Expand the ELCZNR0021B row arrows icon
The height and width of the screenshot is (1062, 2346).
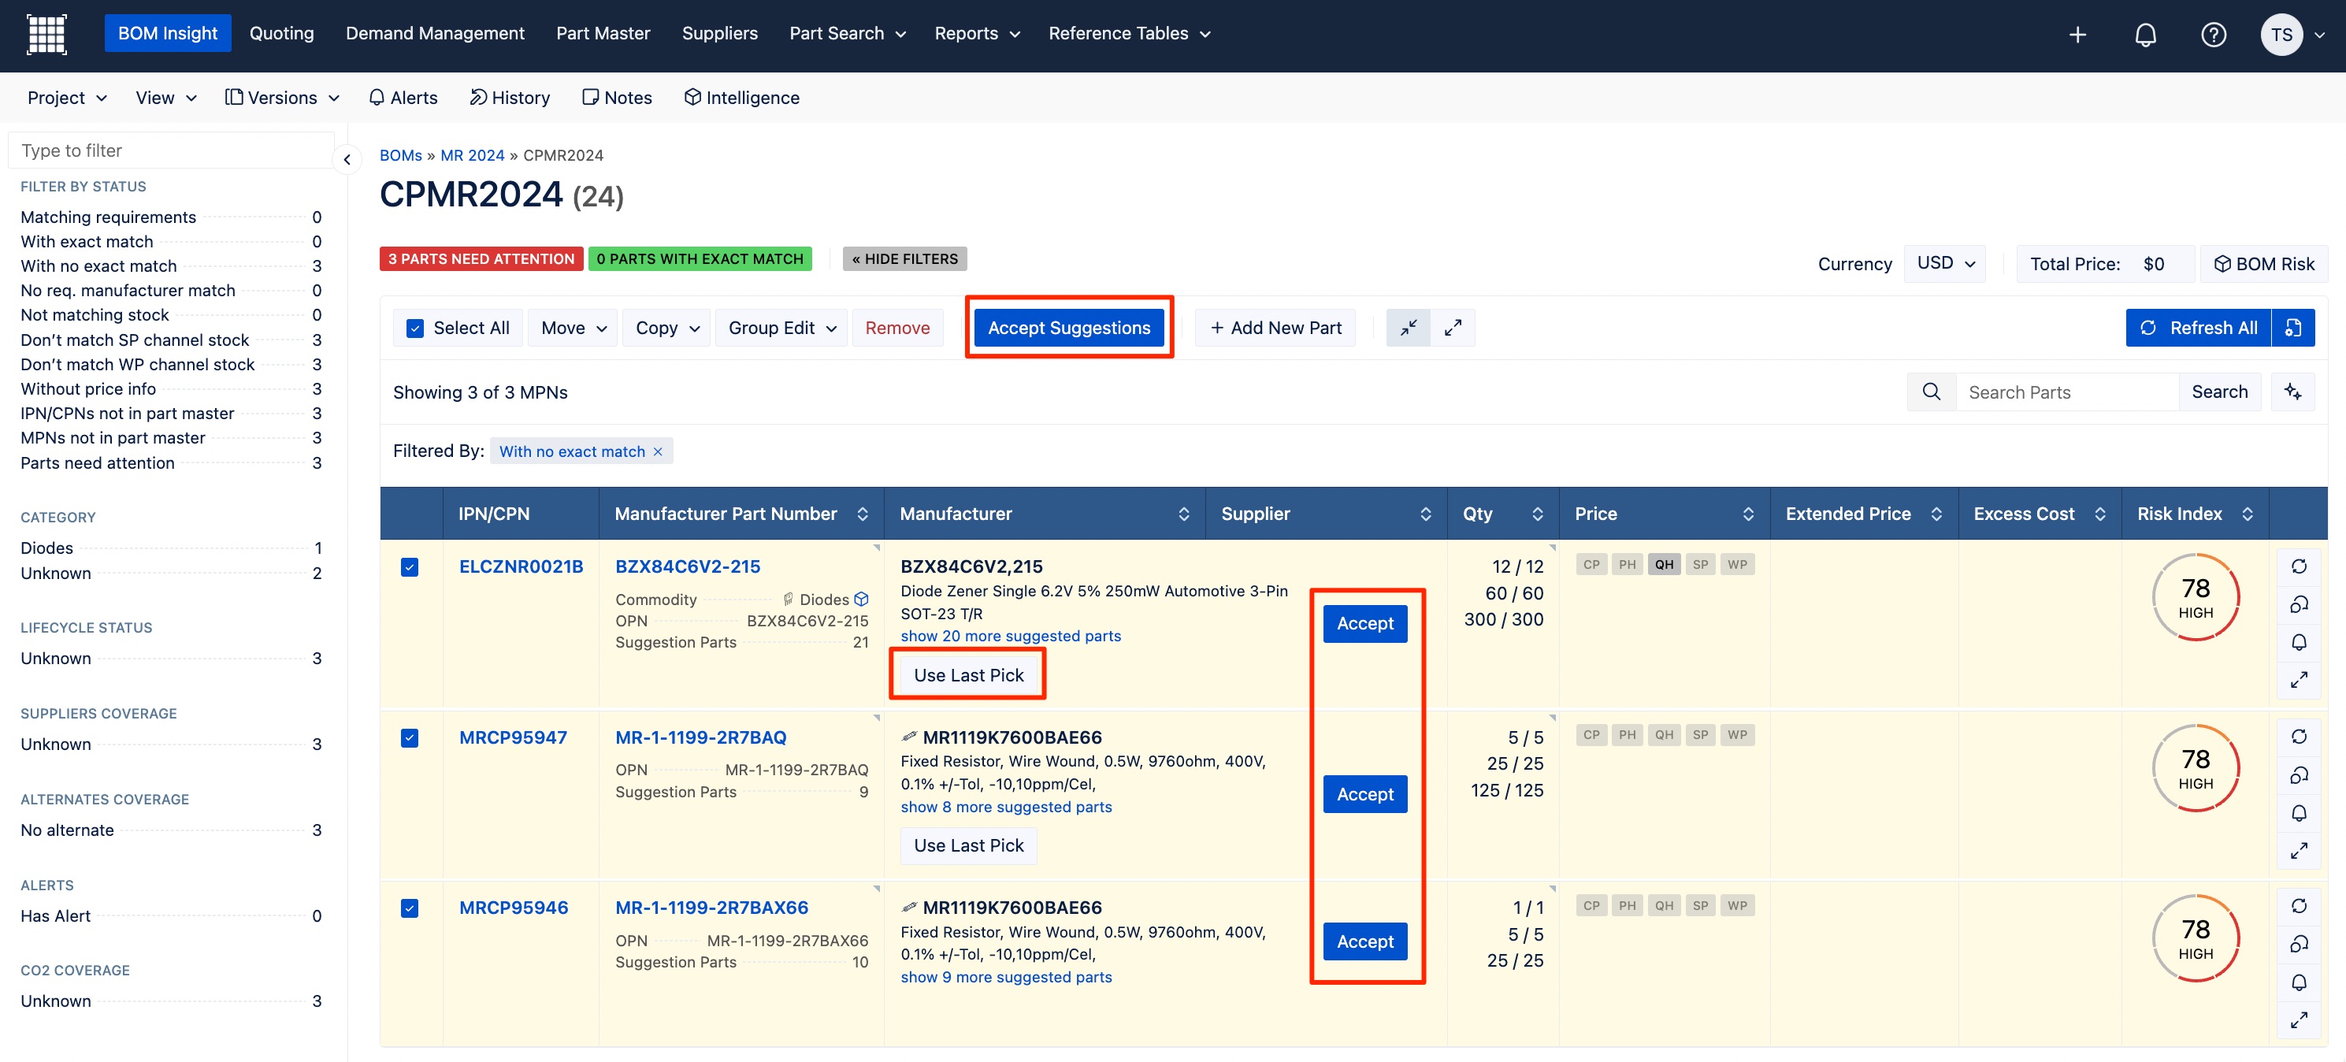tap(2299, 681)
